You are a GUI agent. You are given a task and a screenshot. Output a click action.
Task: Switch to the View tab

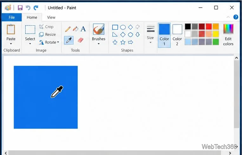coord(51,17)
